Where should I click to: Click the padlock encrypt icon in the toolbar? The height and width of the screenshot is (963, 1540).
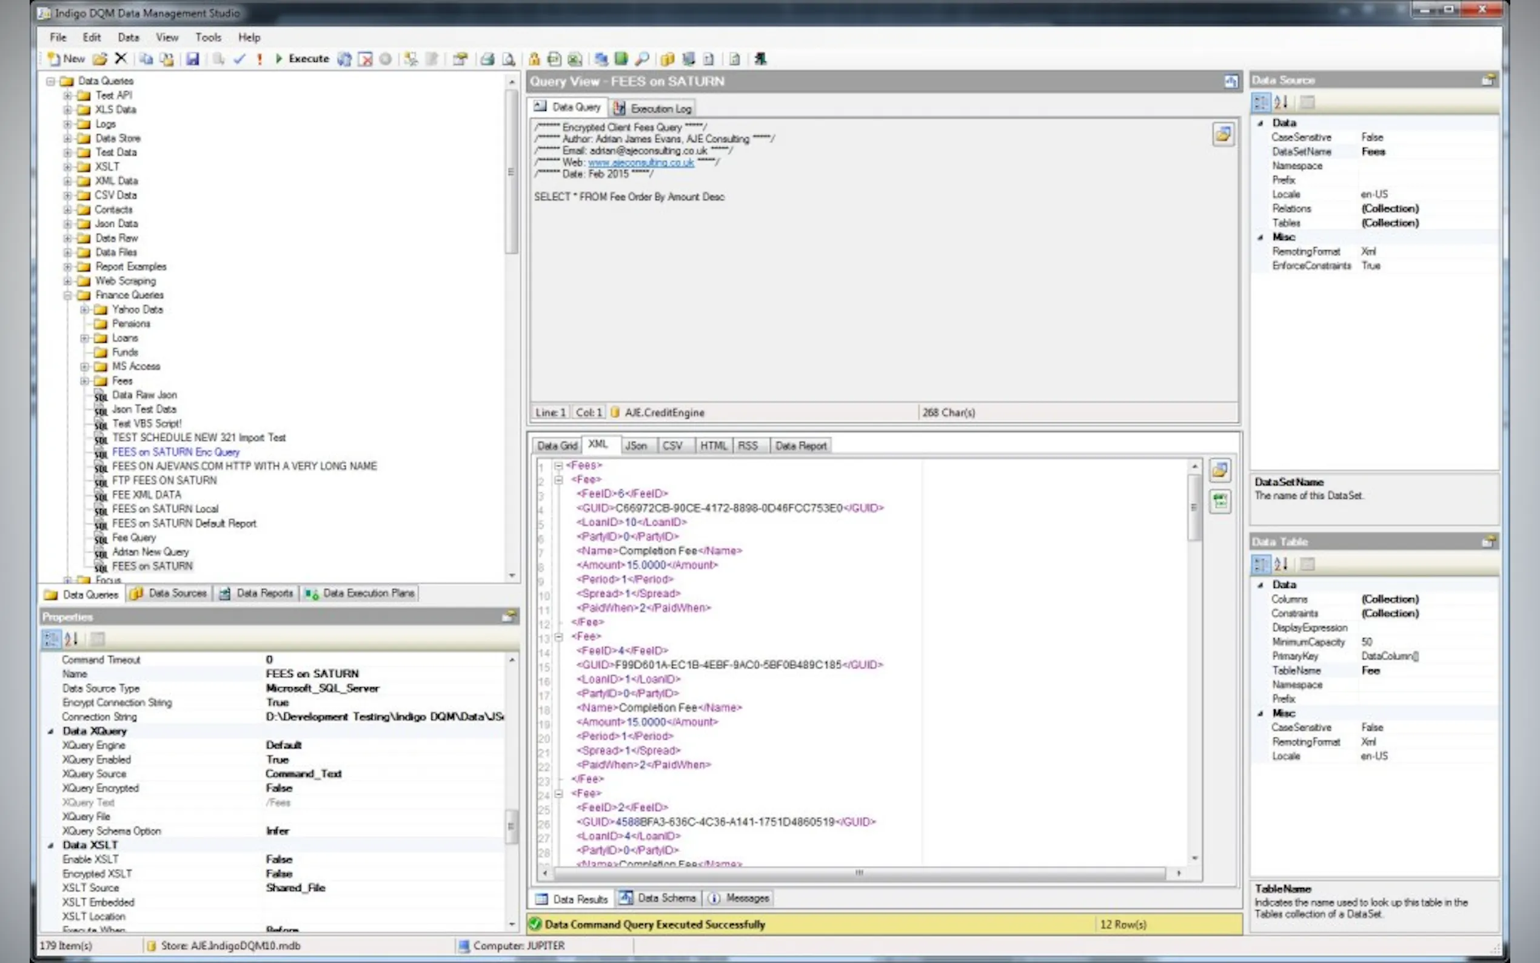pos(534,59)
